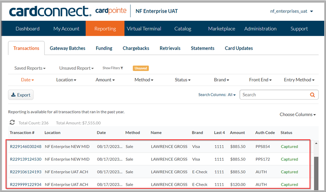Click the Amount column header
The height and width of the screenshot is (192, 326).
(238, 133)
